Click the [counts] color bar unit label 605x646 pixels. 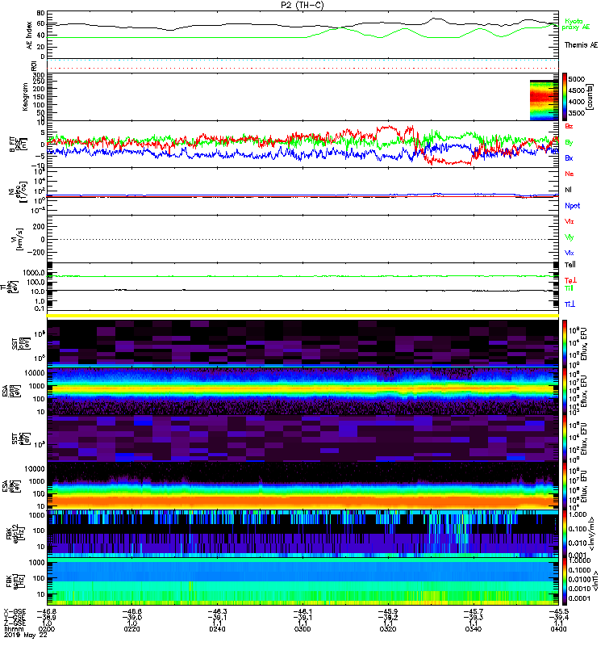point(590,97)
